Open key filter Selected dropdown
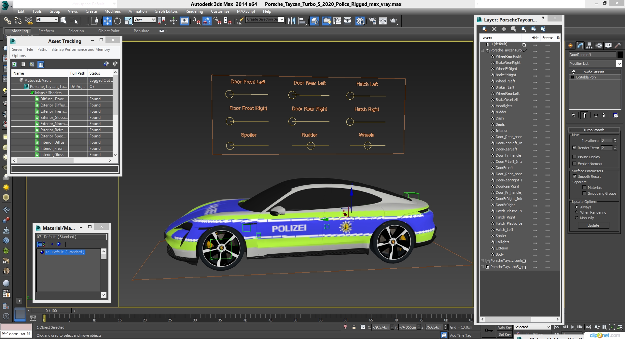625x339 pixels. [x=532, y=327]
